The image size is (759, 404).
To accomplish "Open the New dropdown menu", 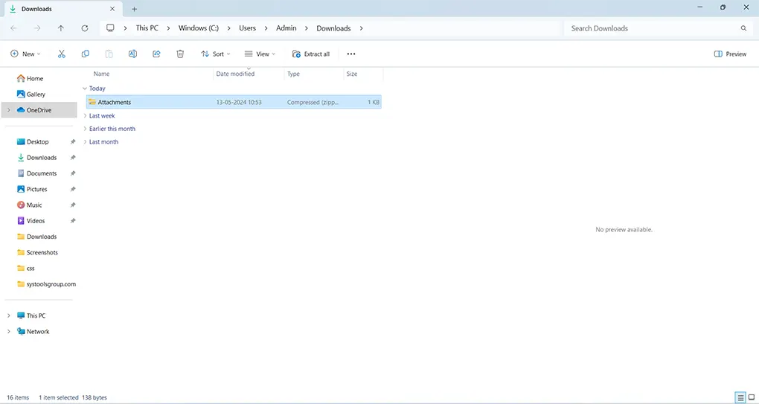I will pos(25,54).
